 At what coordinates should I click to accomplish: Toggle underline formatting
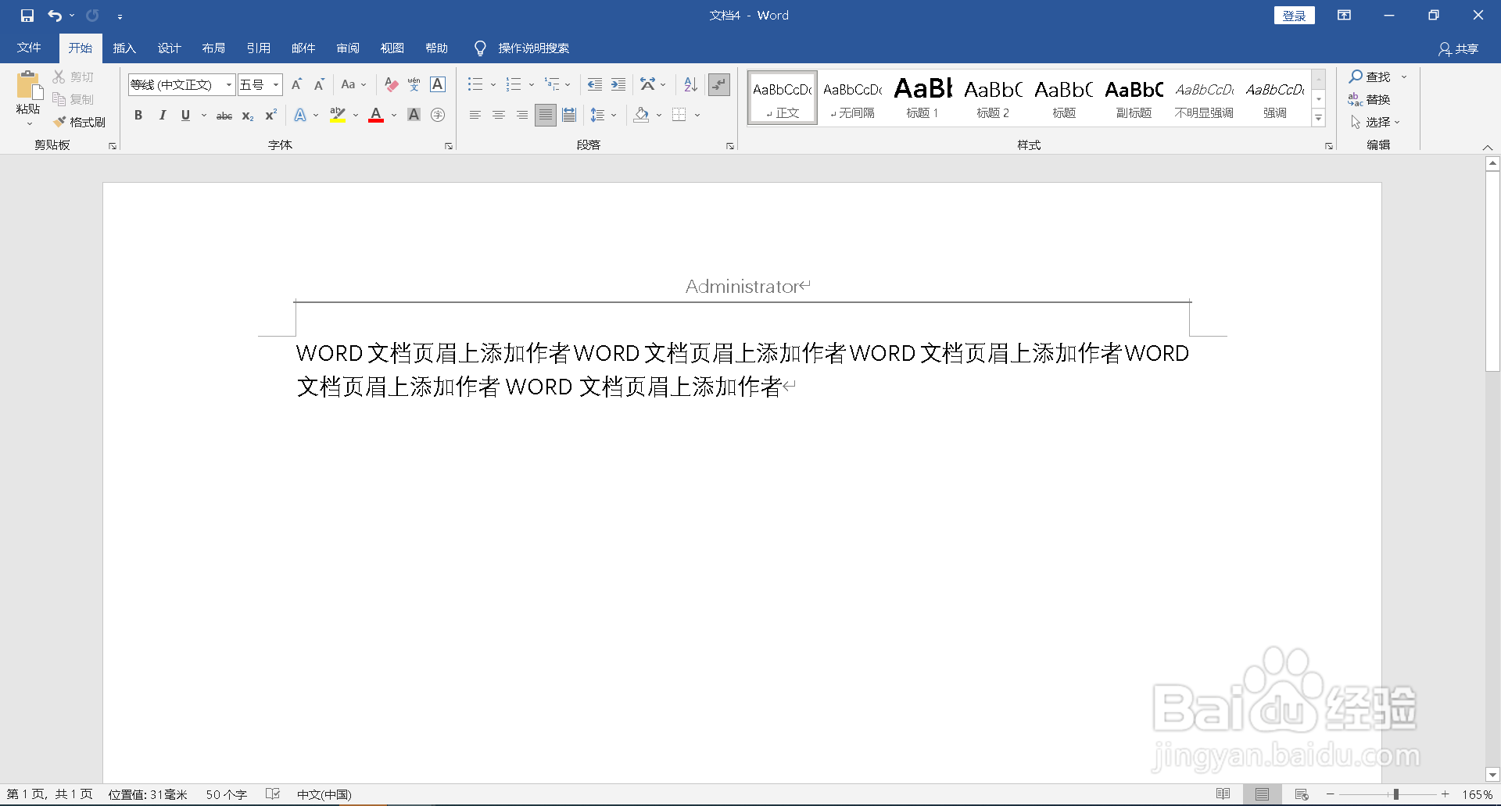[185, 116]
